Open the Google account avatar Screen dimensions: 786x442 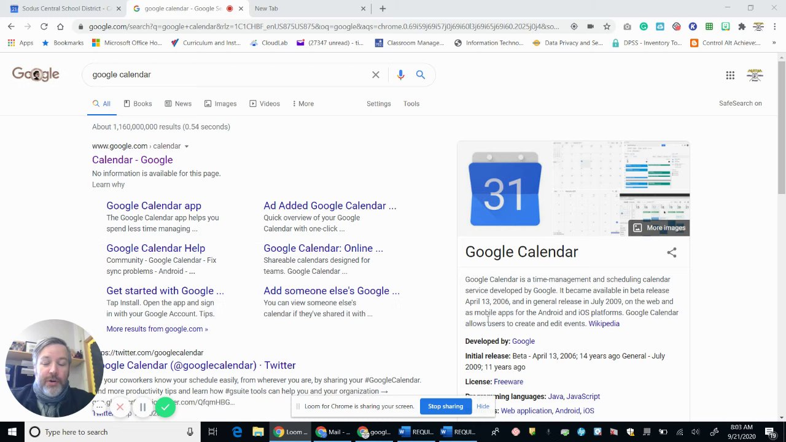(755, 75)
